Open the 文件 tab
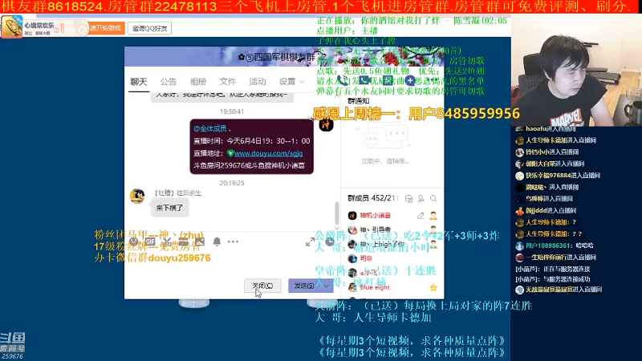 pos(228,82)
